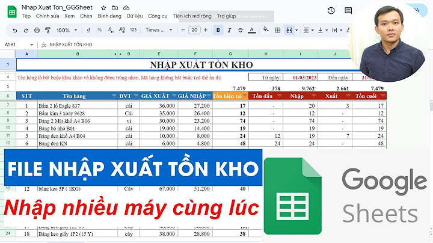433x243 pixels.
Task: Select column E header
Action: point(159,54)
